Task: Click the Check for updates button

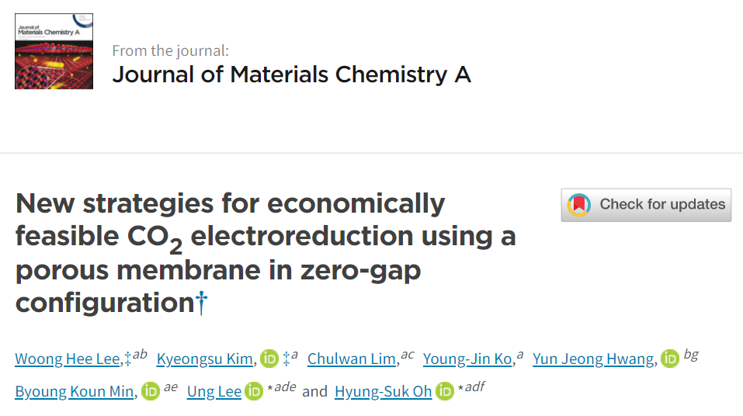Action: coord(646,205)
